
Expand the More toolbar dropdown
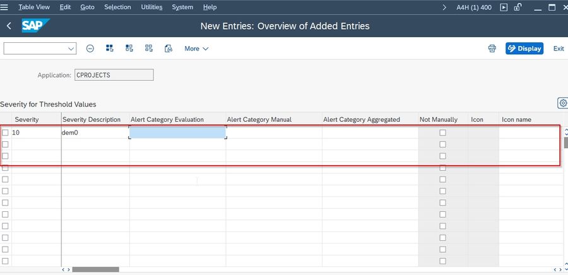click(x=196, y=49)
